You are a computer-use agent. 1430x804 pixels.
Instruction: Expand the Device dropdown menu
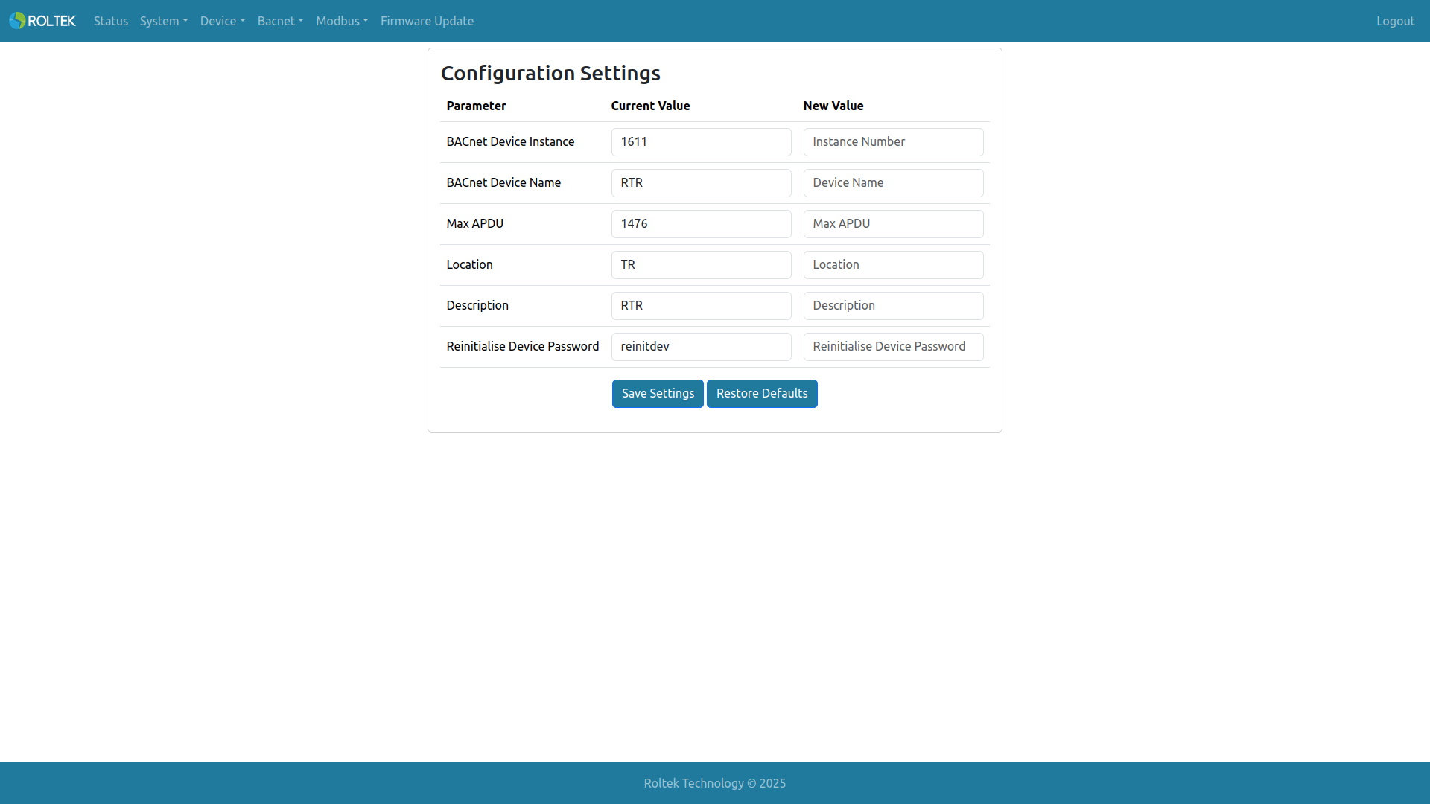(x=223, y=21)
